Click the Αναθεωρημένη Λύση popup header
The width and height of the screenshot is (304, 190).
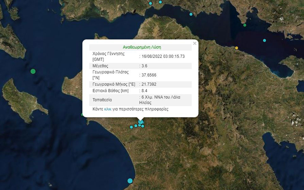point(142,47)
